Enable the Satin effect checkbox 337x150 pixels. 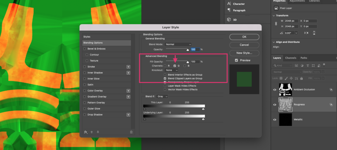[85, 85]
